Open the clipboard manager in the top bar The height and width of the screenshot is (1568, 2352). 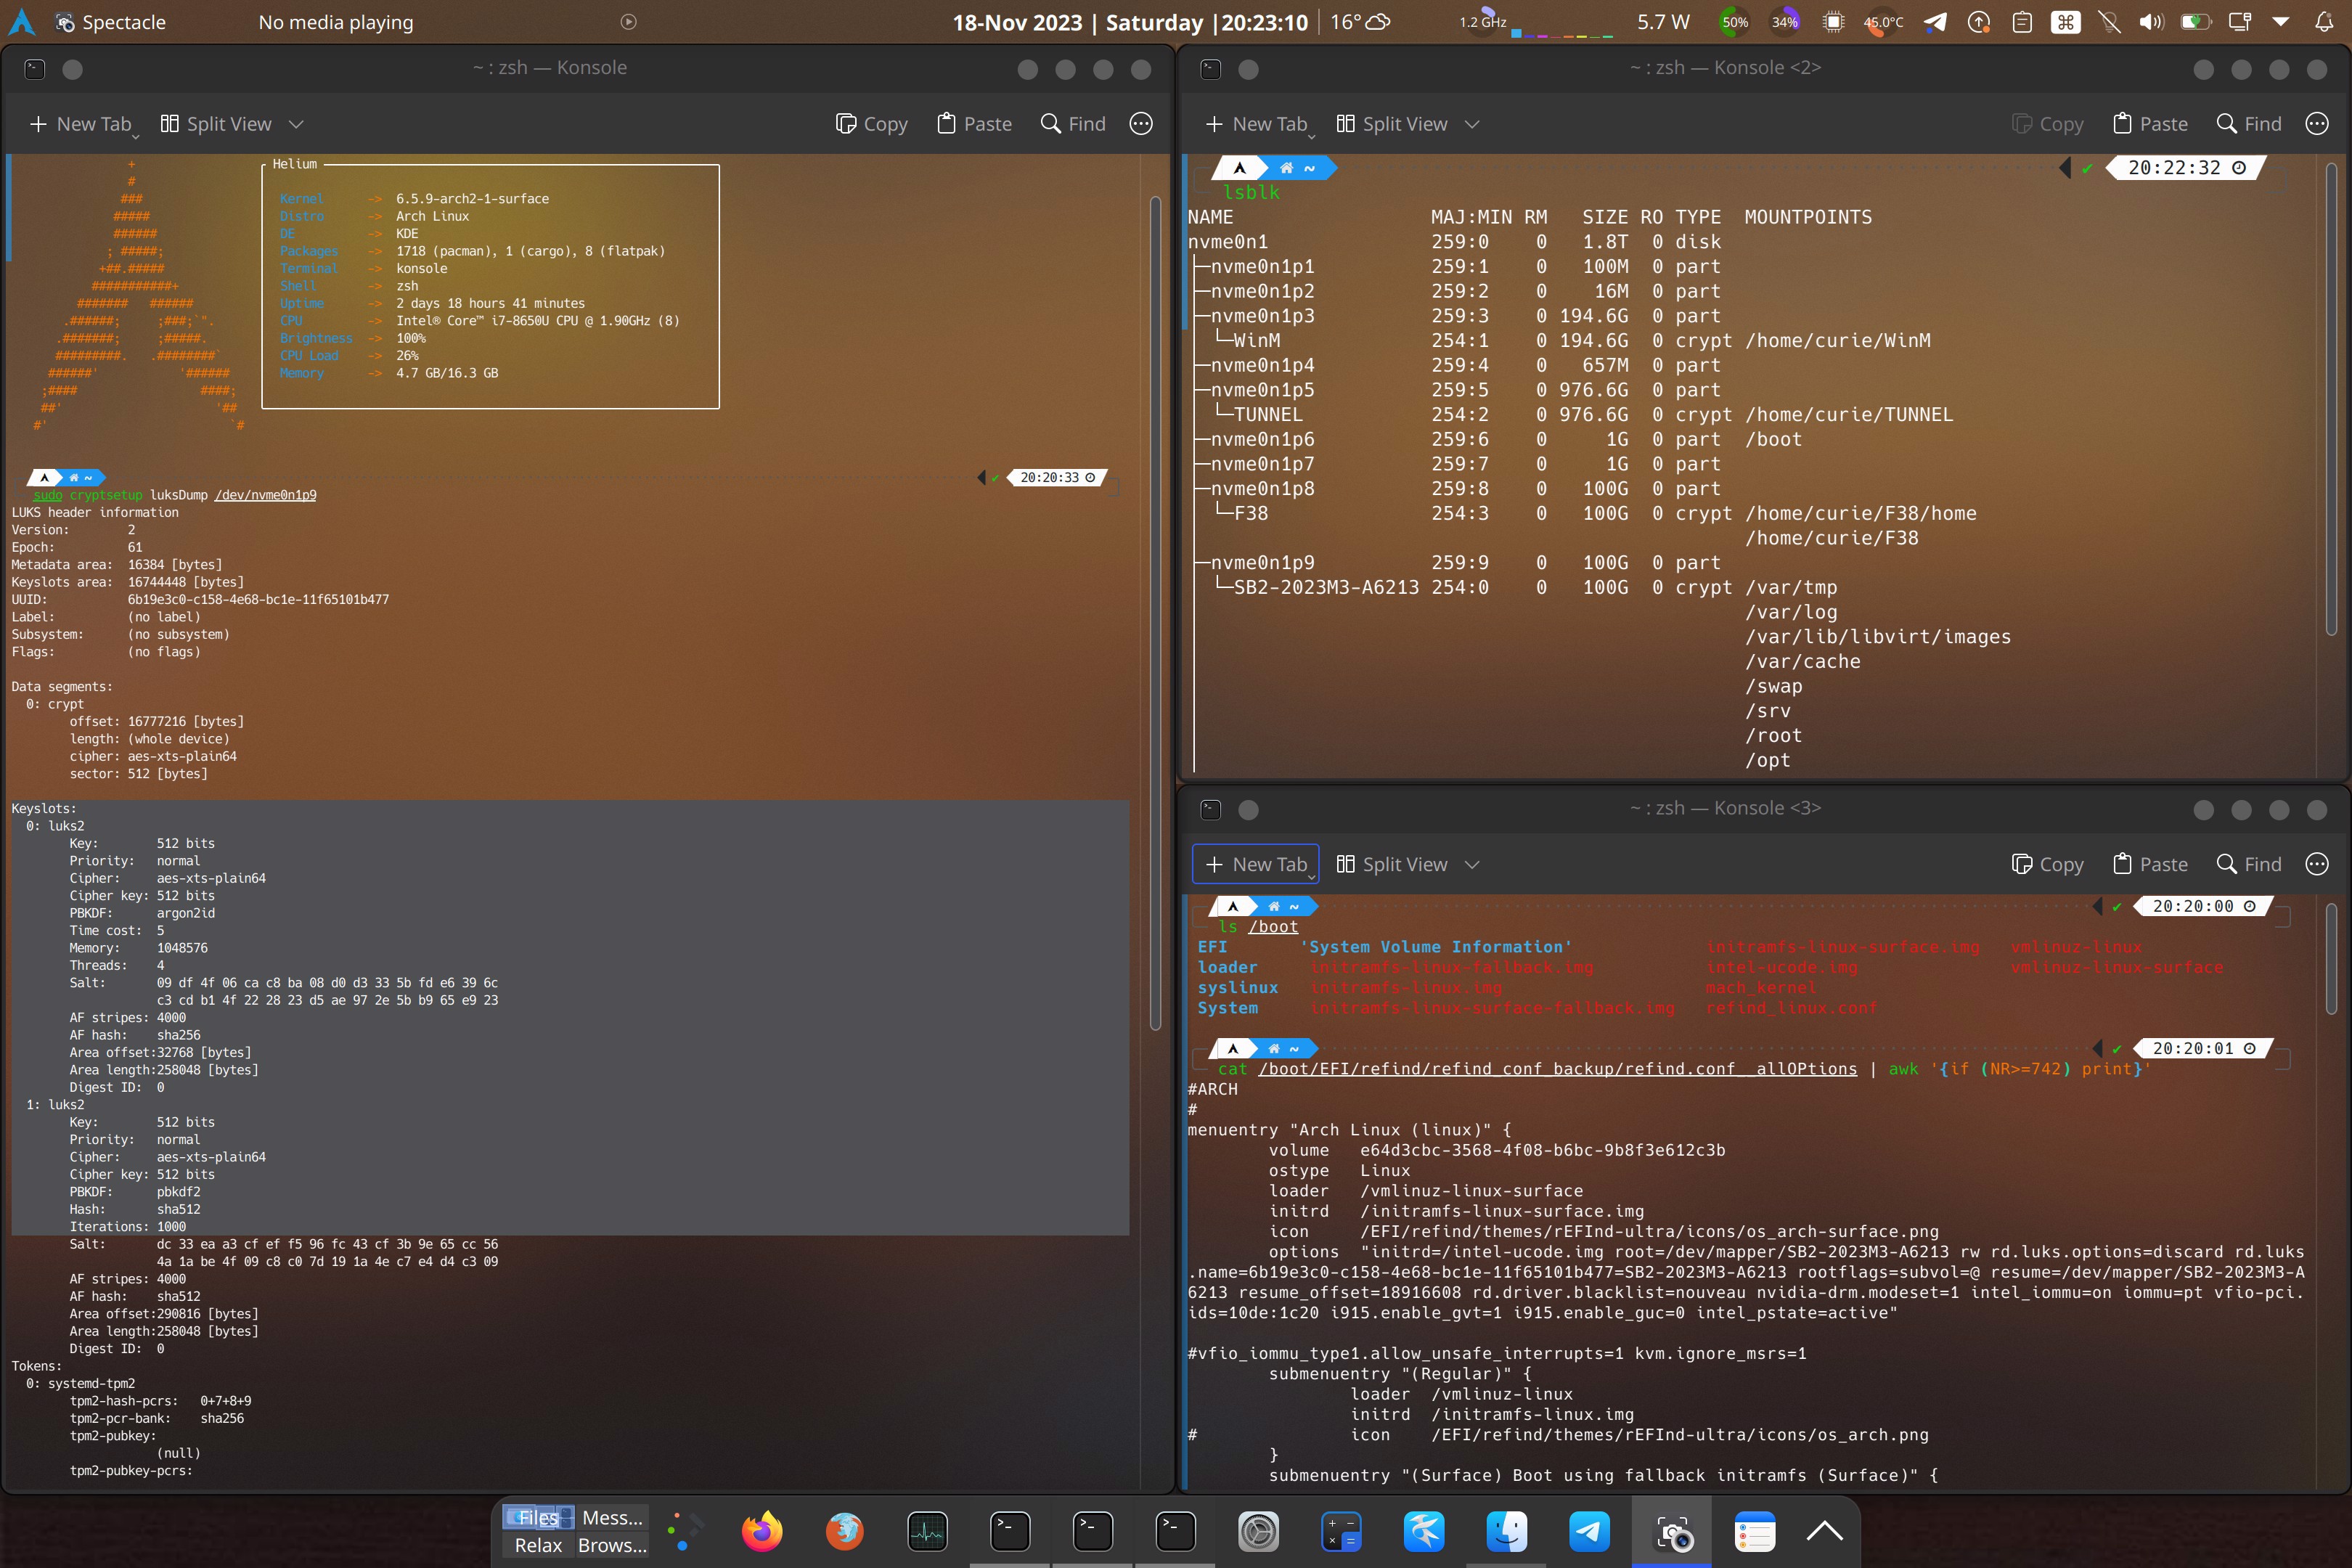click(x=2022, y=21)
